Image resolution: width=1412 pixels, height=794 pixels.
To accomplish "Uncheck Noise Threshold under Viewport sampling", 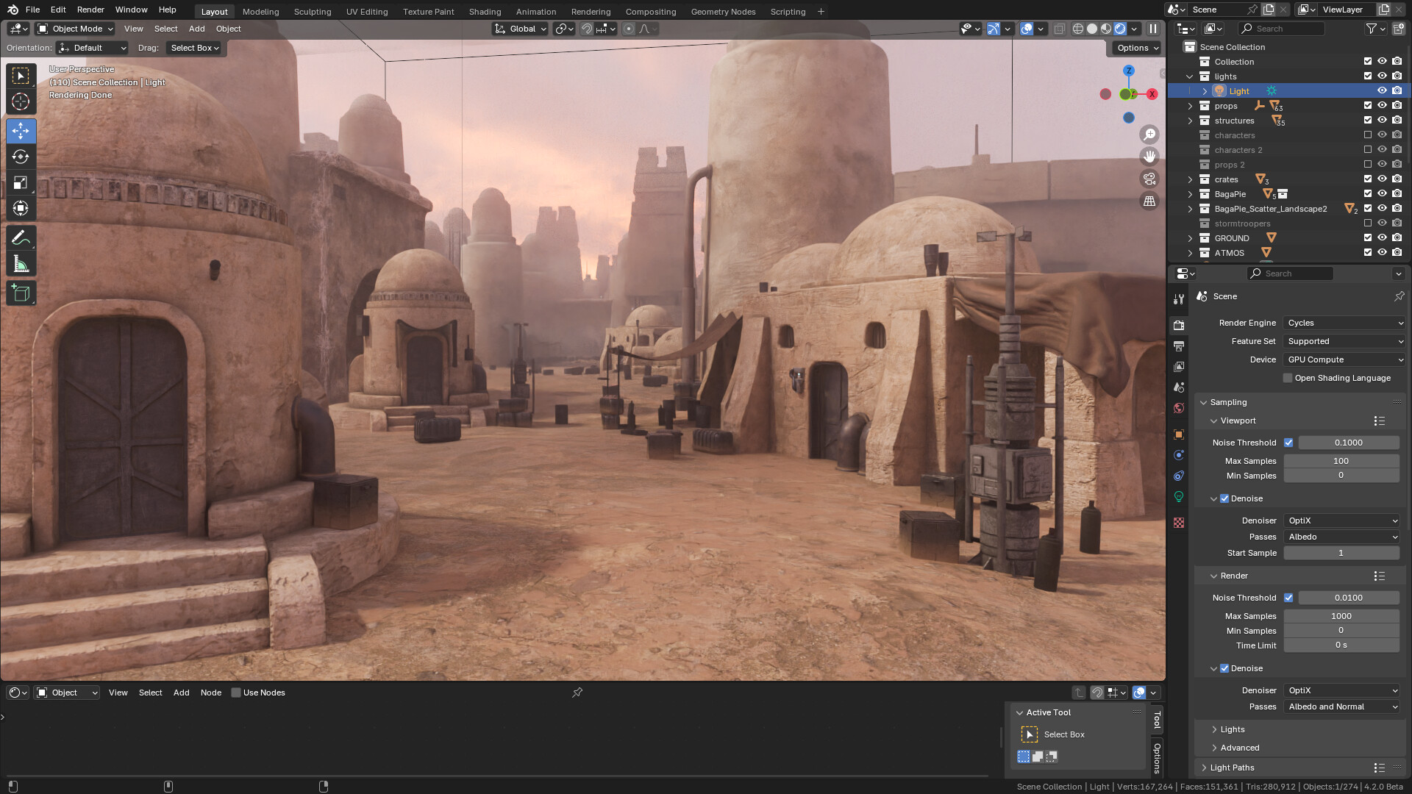I will pos(1288,443).
